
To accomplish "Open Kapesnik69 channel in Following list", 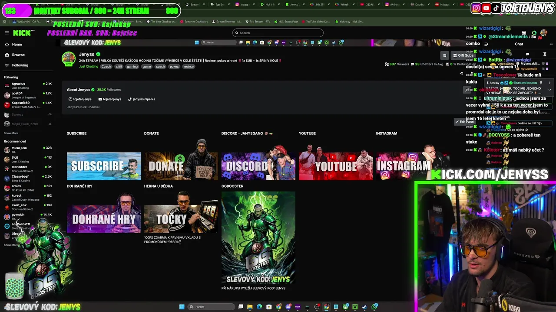I will click(27, 104).
